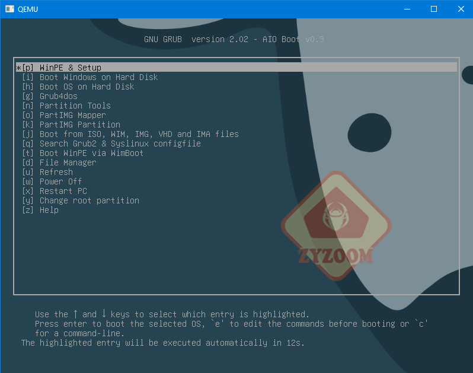Choose Boot Windows on Hard Disk
The height and width of the screenshot is (373, 473).
click(x=90, y=77)
